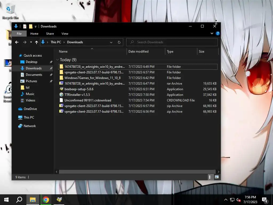Switch to Large icons view in status bar

pyautogui.click(x=216, y=177)
